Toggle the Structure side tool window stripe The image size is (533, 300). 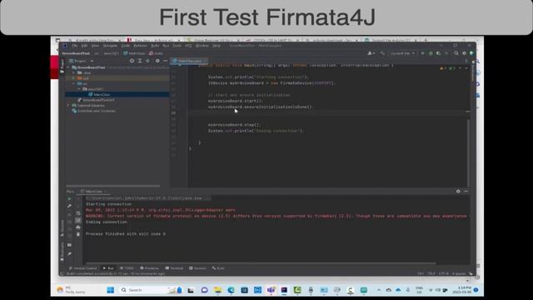(62, 227)
